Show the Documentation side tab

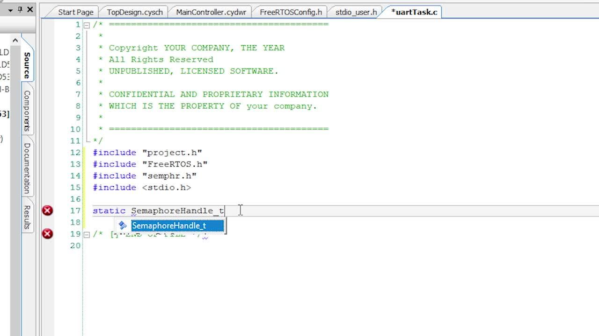pyautogui.click(x=27, y=168)
